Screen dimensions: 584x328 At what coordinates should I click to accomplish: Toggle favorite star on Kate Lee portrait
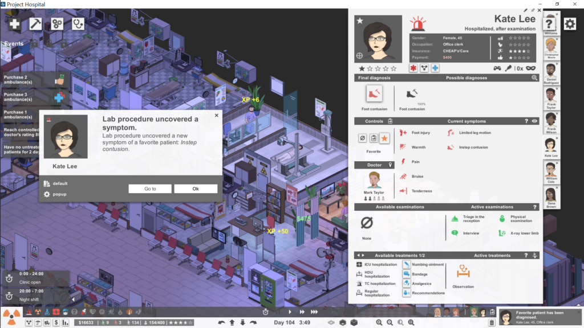coord(360,21)
